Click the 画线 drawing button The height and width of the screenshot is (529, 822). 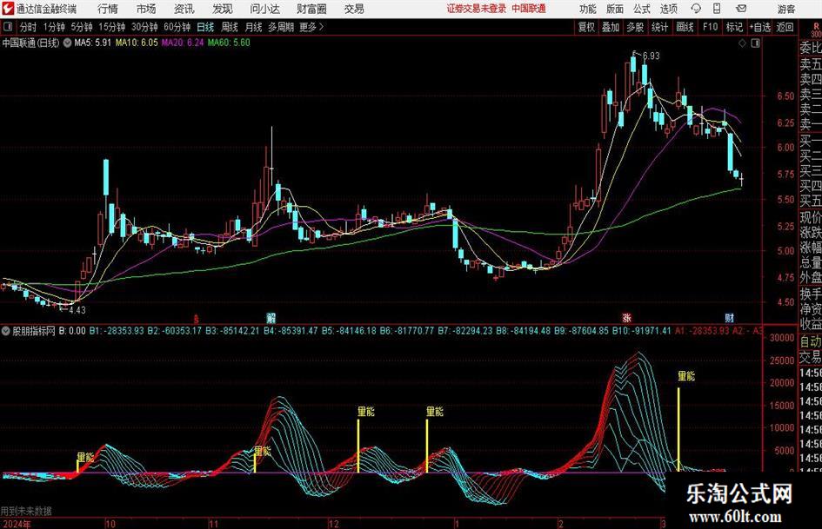pyautogui.click(x=685, y=27)
